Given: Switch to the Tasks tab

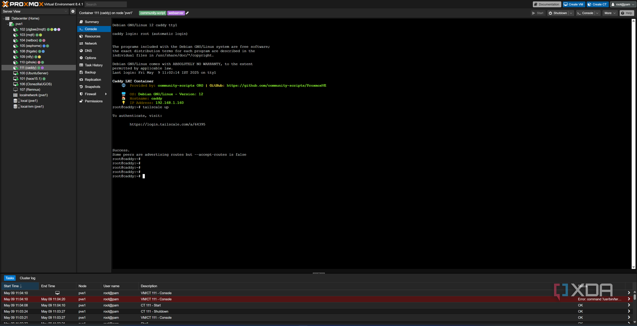Looking at the screenshot, I should pos(10,278).
